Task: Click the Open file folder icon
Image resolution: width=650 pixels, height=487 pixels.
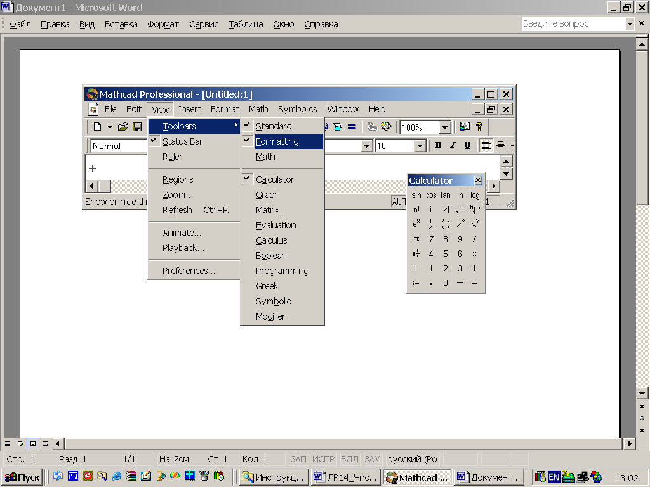Action: click(x=123, y=127)
